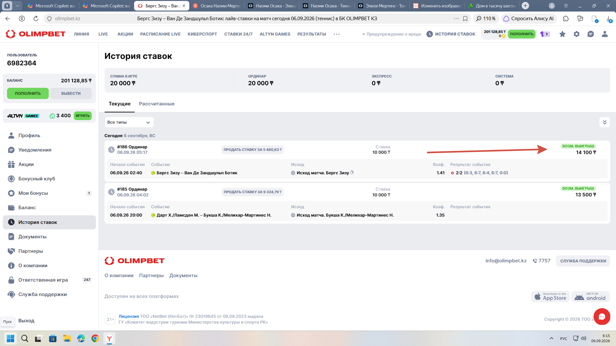Open the tab list dropdown arrow

tap(17, 6)
